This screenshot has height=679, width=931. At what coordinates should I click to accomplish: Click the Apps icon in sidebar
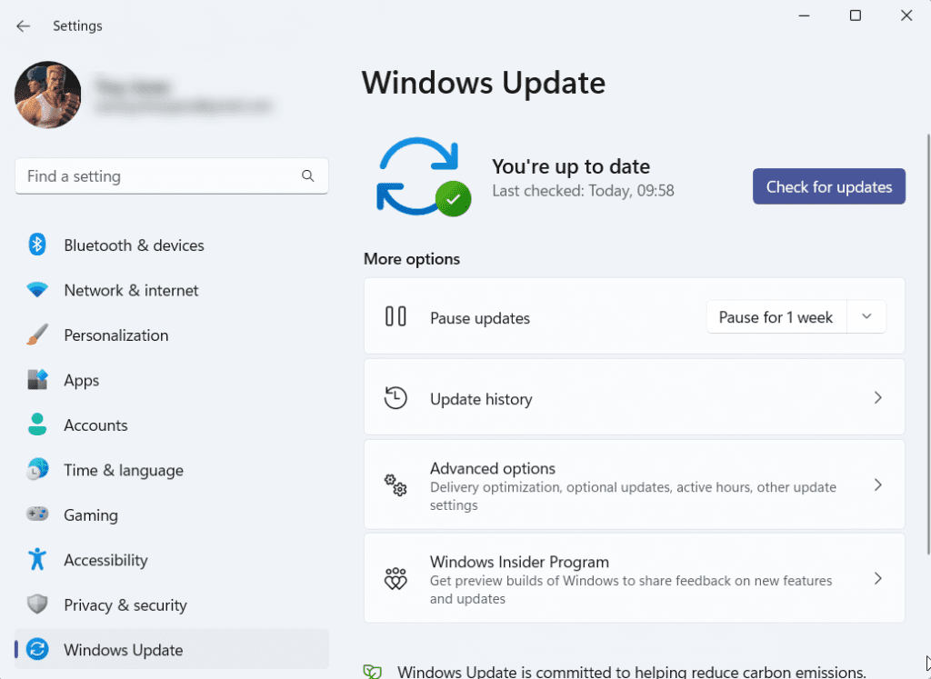[x=36, y=380]
